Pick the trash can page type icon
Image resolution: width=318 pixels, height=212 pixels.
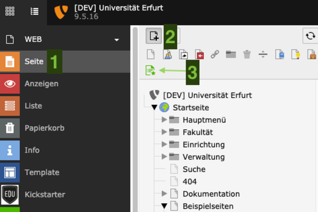coord(247,54)
